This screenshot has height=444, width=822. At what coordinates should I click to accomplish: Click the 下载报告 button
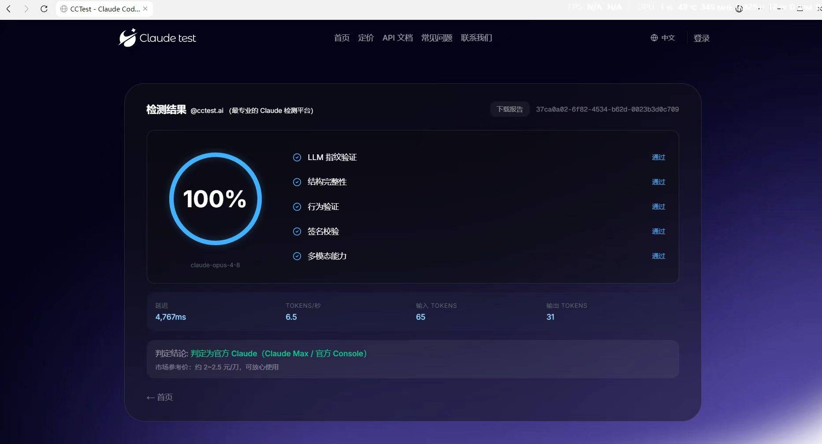click(510, 109)
